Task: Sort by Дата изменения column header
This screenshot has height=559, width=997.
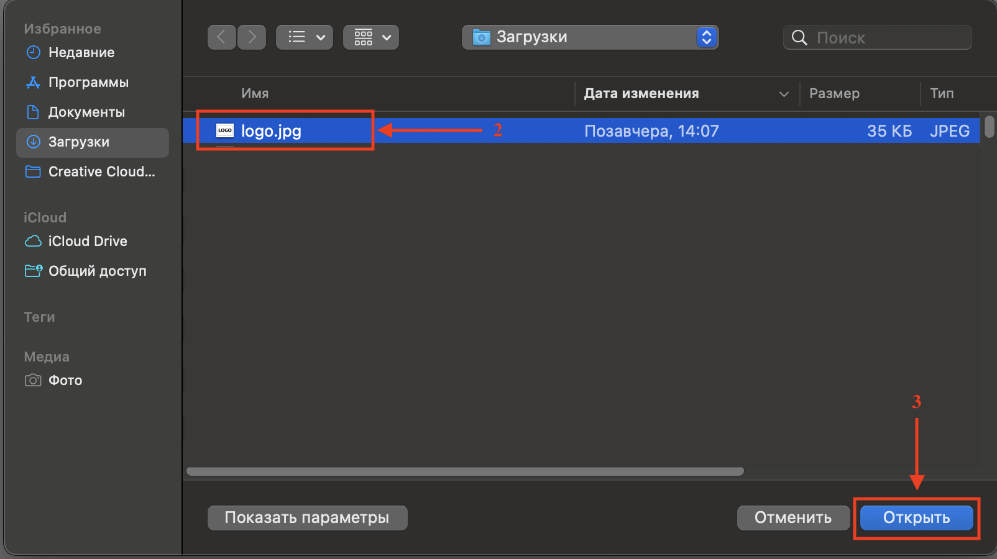Action: point(641,94)
